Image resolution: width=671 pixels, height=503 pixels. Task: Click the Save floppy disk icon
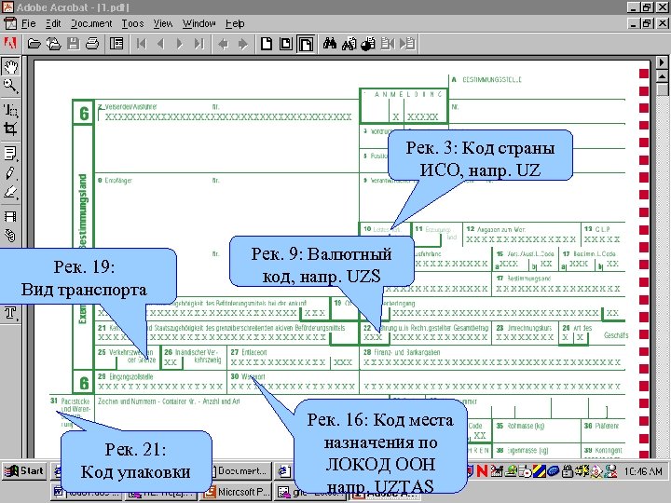click(74, 44)
